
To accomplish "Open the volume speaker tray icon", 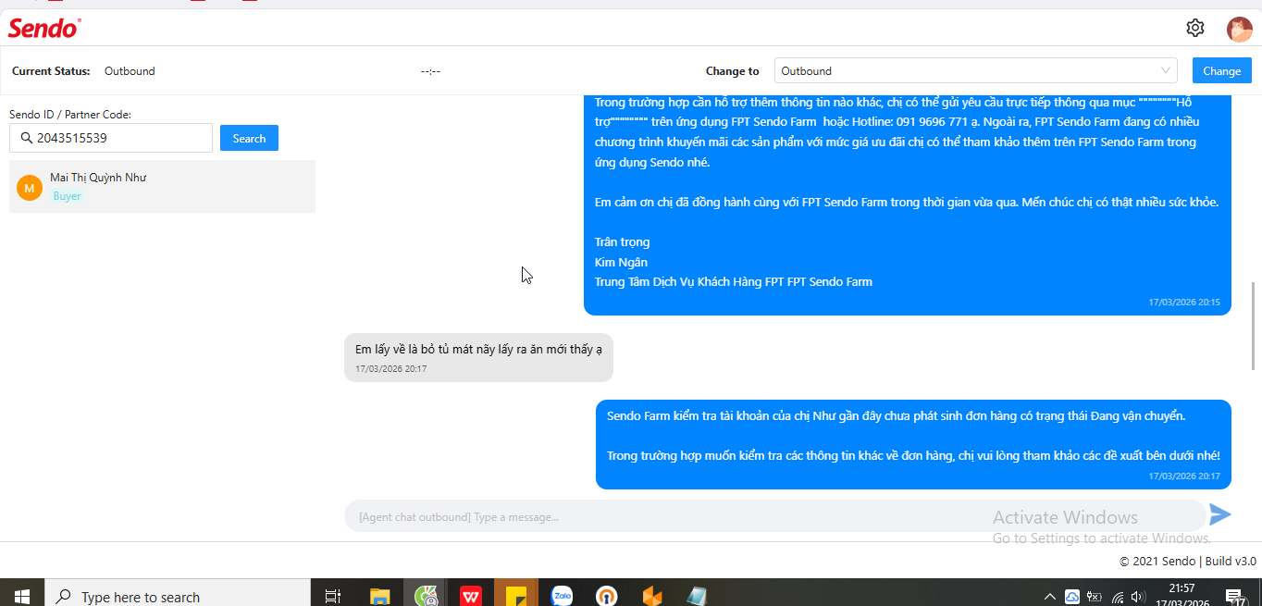I will coord(1138,597).
